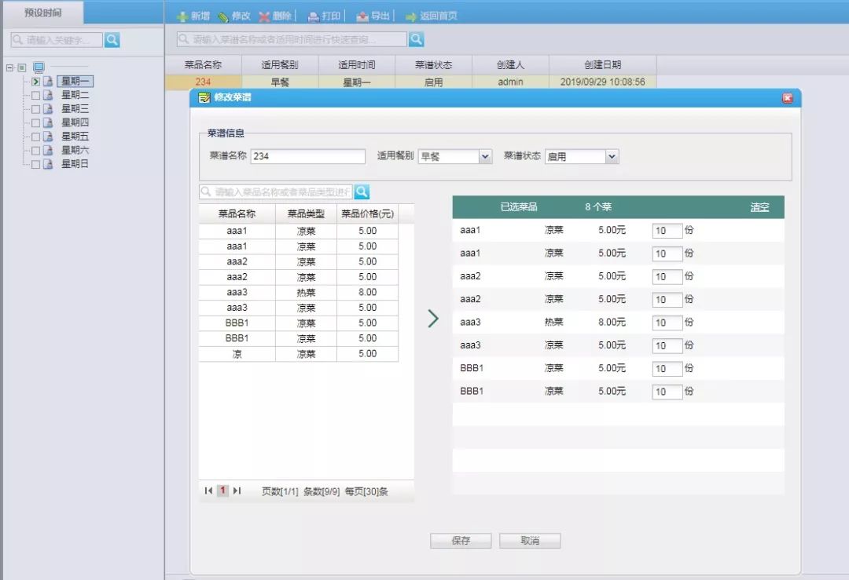The image size is (849, 580).
Task: Tick the 星期日 checkbox
Action: (x=35, y=164)
